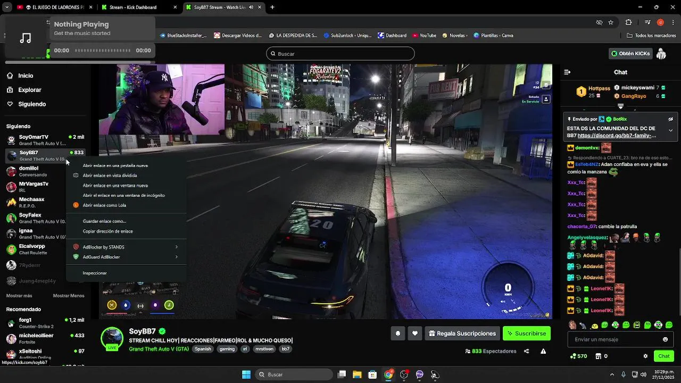Click the mrstiven tag
This screenshot has width=681, height=383.
[x=264, y=349]
